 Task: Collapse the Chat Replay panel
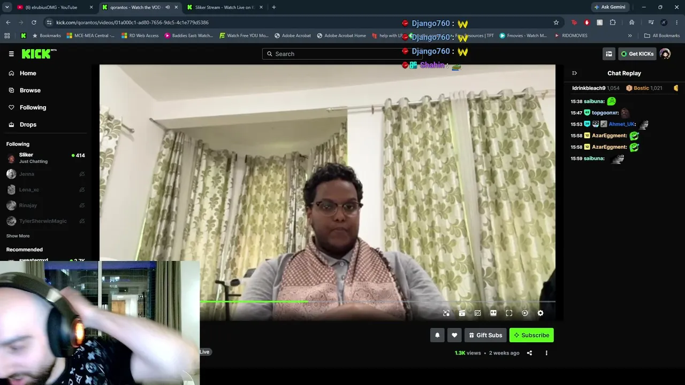[574, 73]
